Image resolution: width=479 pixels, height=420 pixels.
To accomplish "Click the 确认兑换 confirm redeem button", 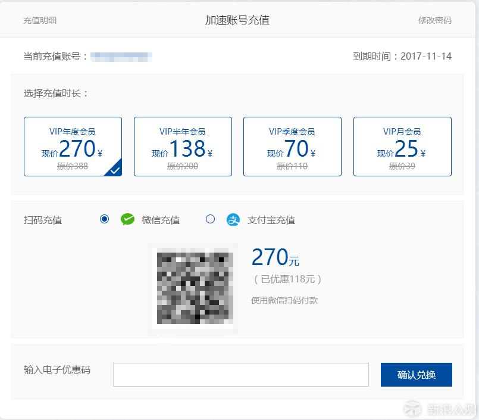I will [416, 375].
